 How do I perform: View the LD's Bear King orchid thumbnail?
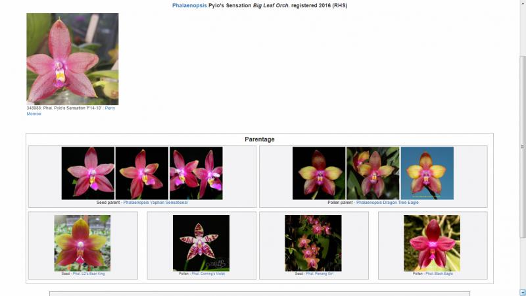click(x=82, y=243)
